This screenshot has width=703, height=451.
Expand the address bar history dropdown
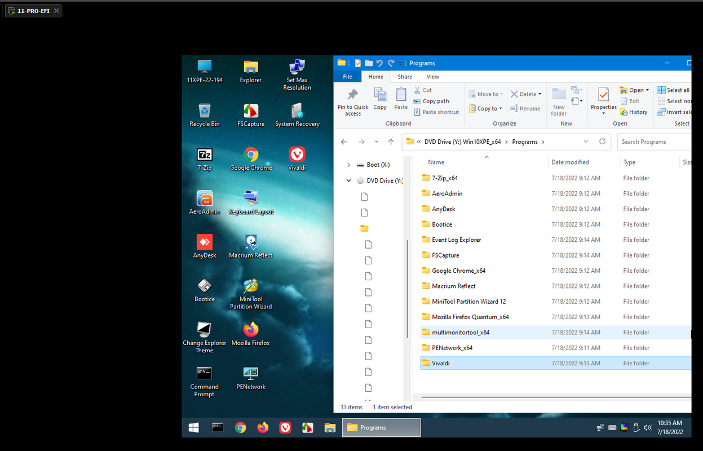coord(586,142)
